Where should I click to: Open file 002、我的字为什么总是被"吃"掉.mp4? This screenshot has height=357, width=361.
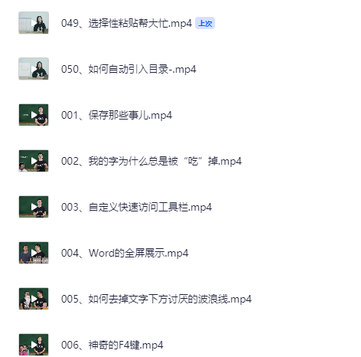151,161
